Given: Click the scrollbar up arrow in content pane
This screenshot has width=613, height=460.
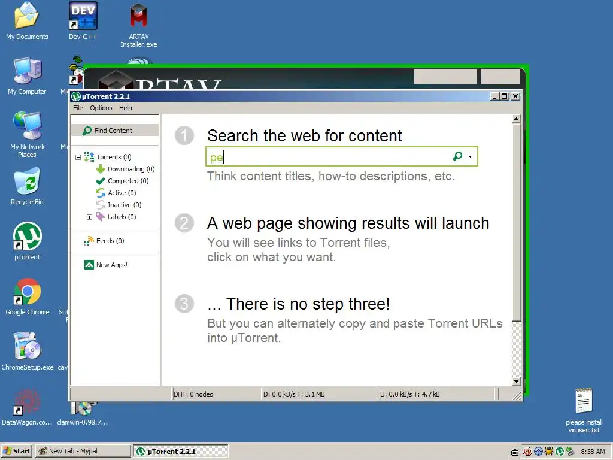Looking at the screenshot, I should pos(517,119).
